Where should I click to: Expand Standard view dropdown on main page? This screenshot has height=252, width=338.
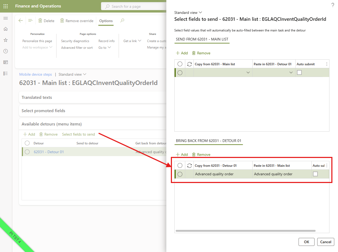click(x=73, y=74)
